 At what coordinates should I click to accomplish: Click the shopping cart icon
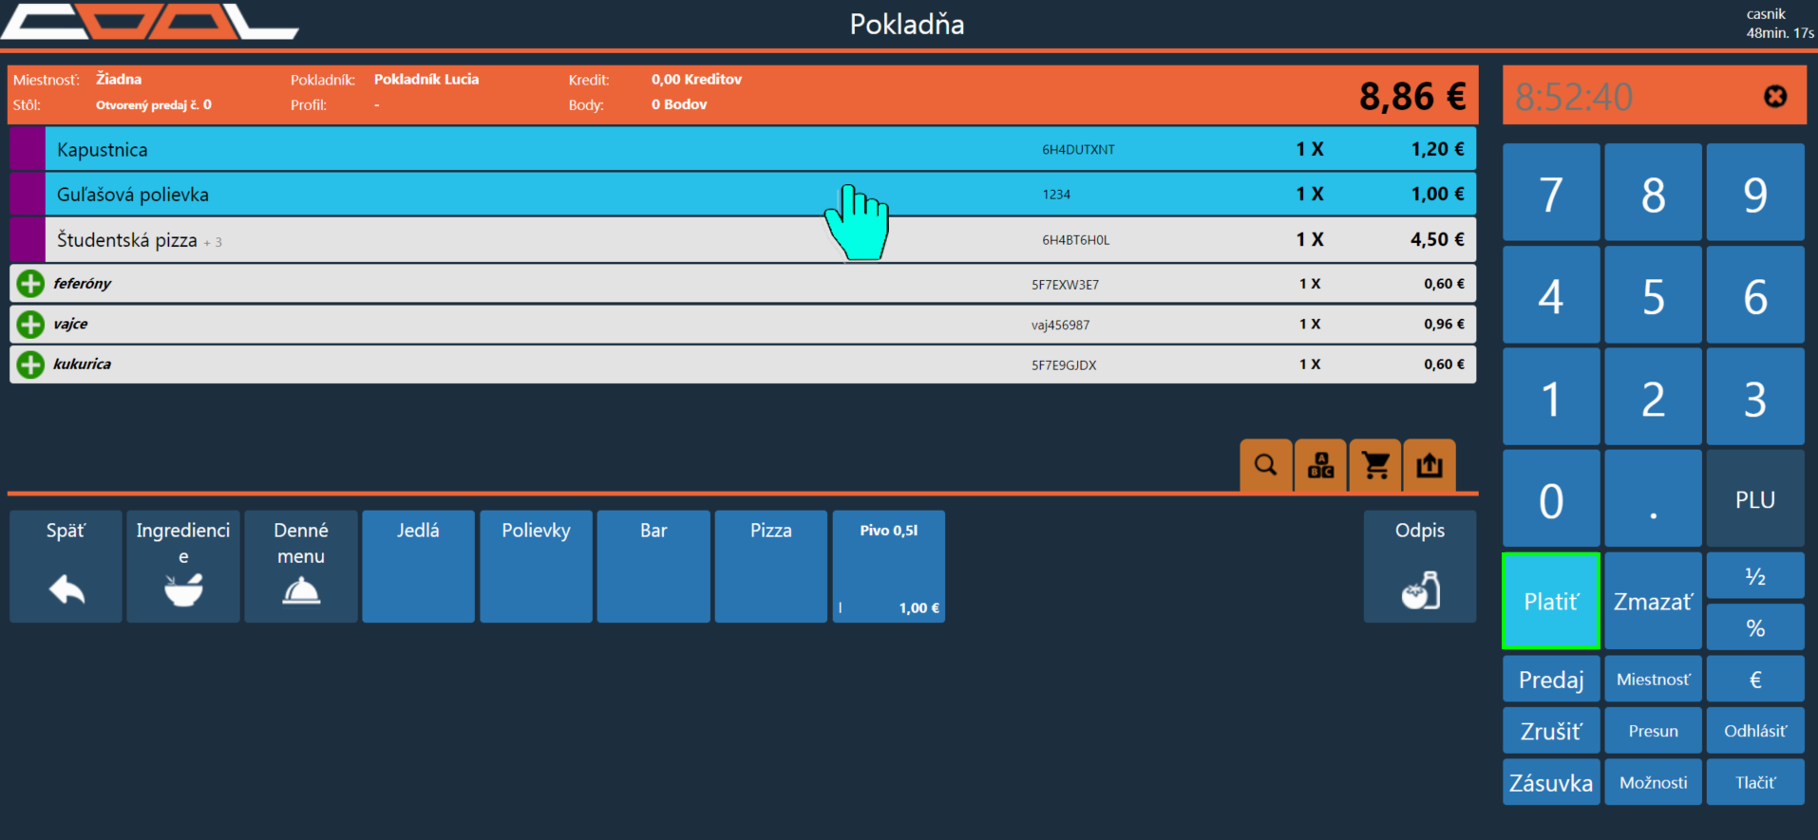(1375, 465)
